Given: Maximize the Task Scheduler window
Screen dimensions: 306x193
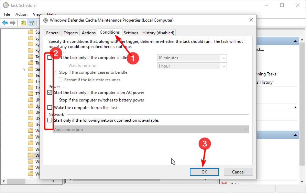Looking at the screenshot, I should point(282,5).
